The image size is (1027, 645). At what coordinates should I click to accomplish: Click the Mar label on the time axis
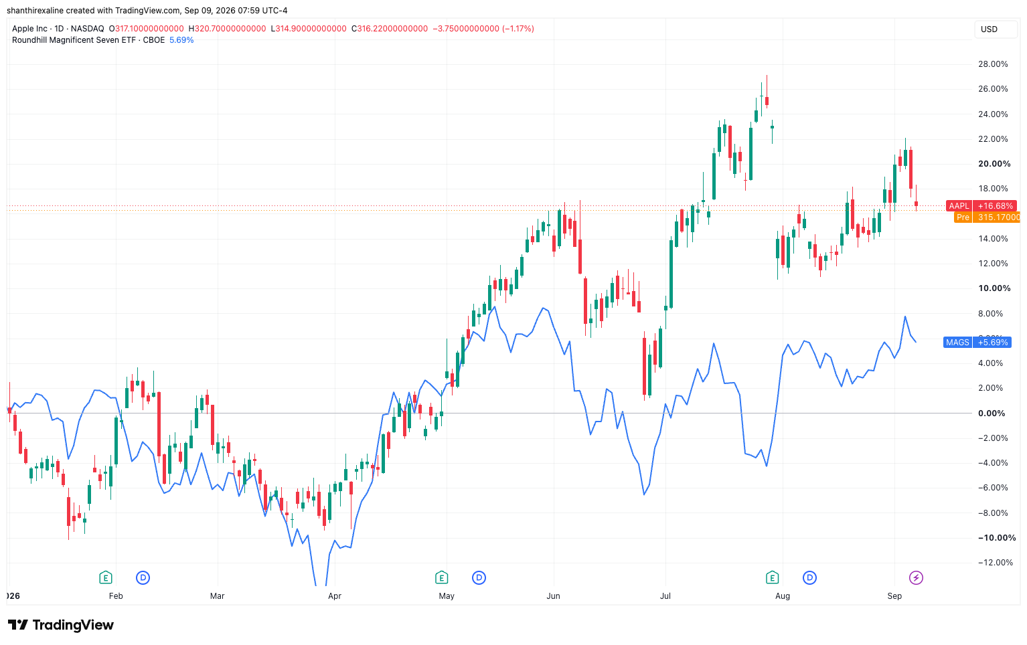[x=217, y=596]
